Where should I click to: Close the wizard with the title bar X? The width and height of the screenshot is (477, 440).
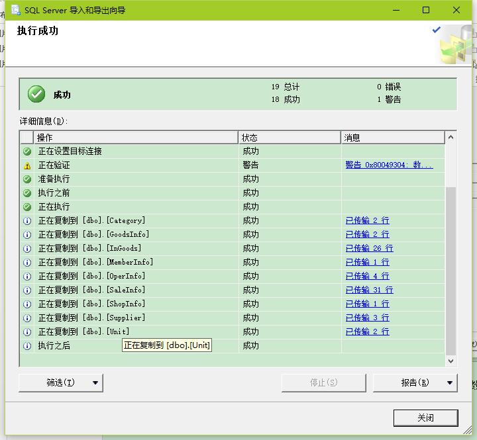click(456, 10)
